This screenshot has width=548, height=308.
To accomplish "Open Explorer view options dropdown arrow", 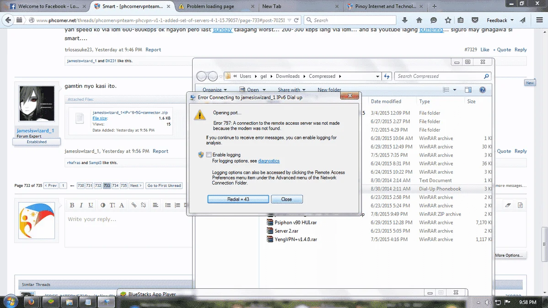I will (455, 90).
